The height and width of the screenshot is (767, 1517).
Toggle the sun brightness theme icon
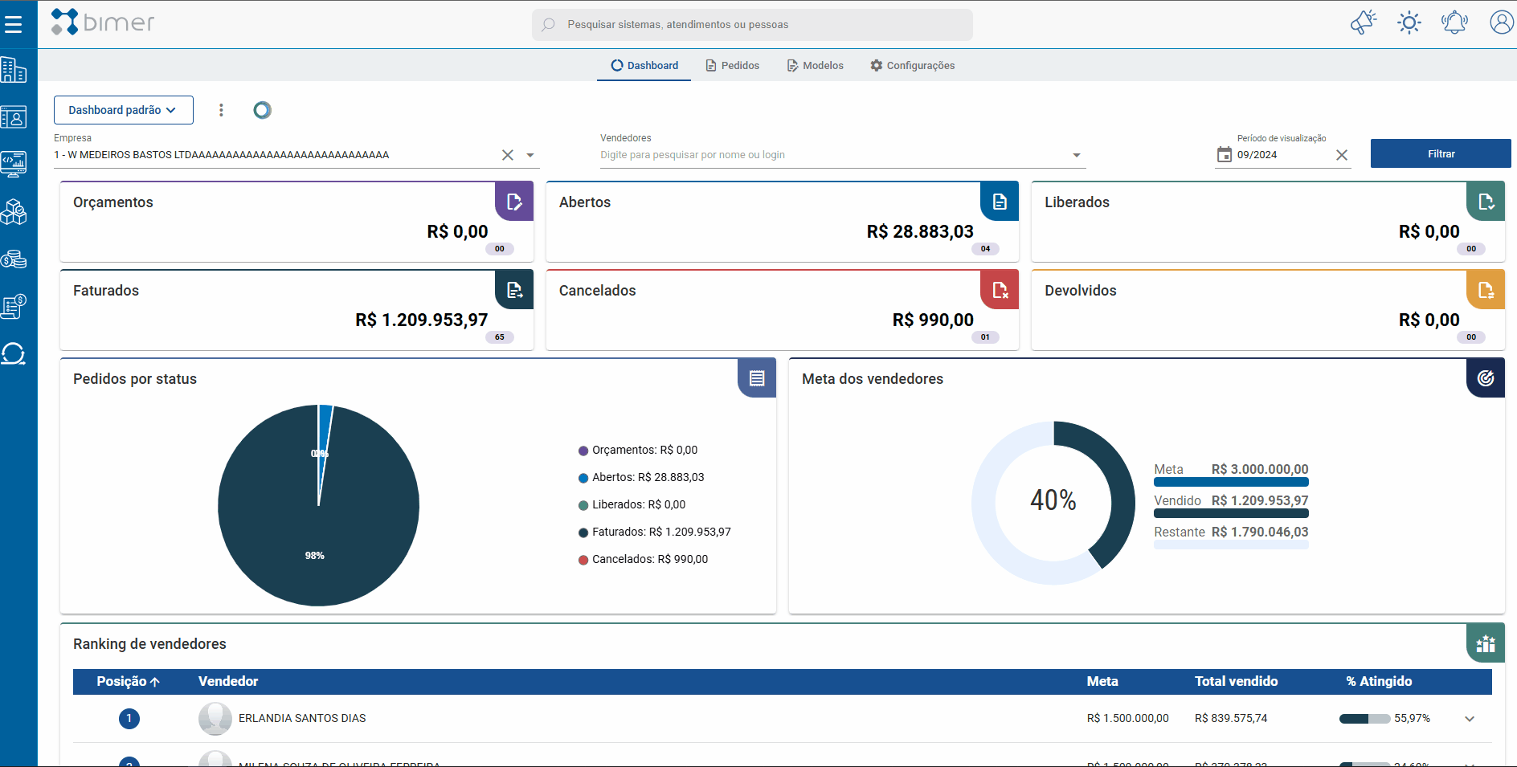coord(1409,22)
